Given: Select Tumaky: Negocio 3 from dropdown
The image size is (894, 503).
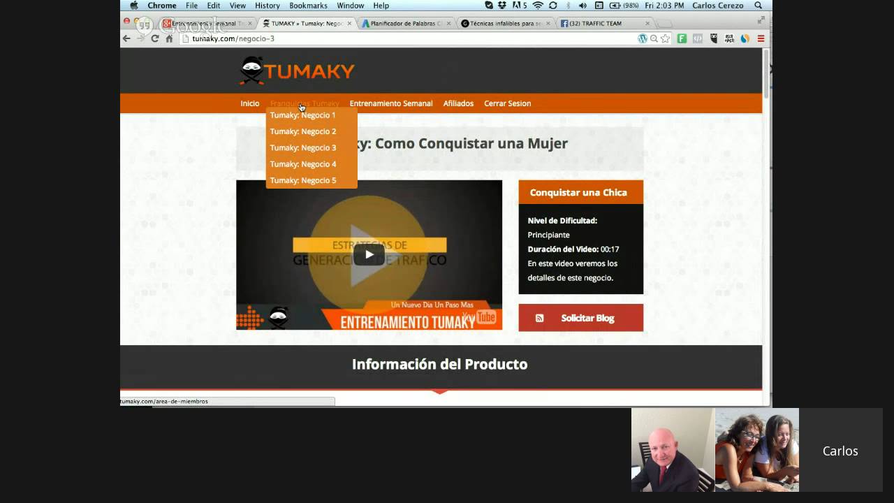Looking at the screenshot, I should (302, 147).
